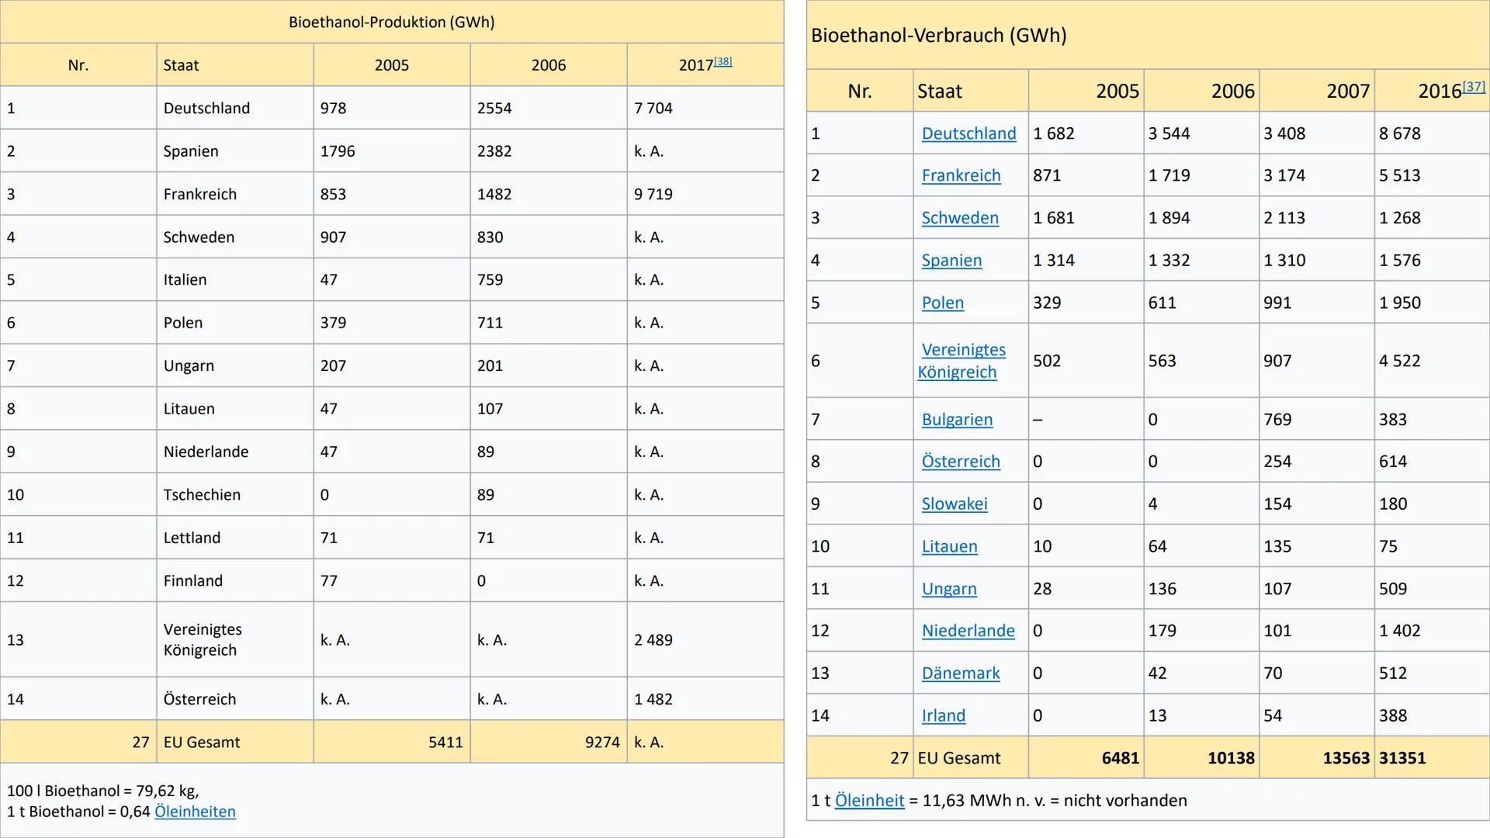Screen dimensions: 1490x838
Task: Select Bulgarien 2007 consumption value 769
Action: [1277, 420]
